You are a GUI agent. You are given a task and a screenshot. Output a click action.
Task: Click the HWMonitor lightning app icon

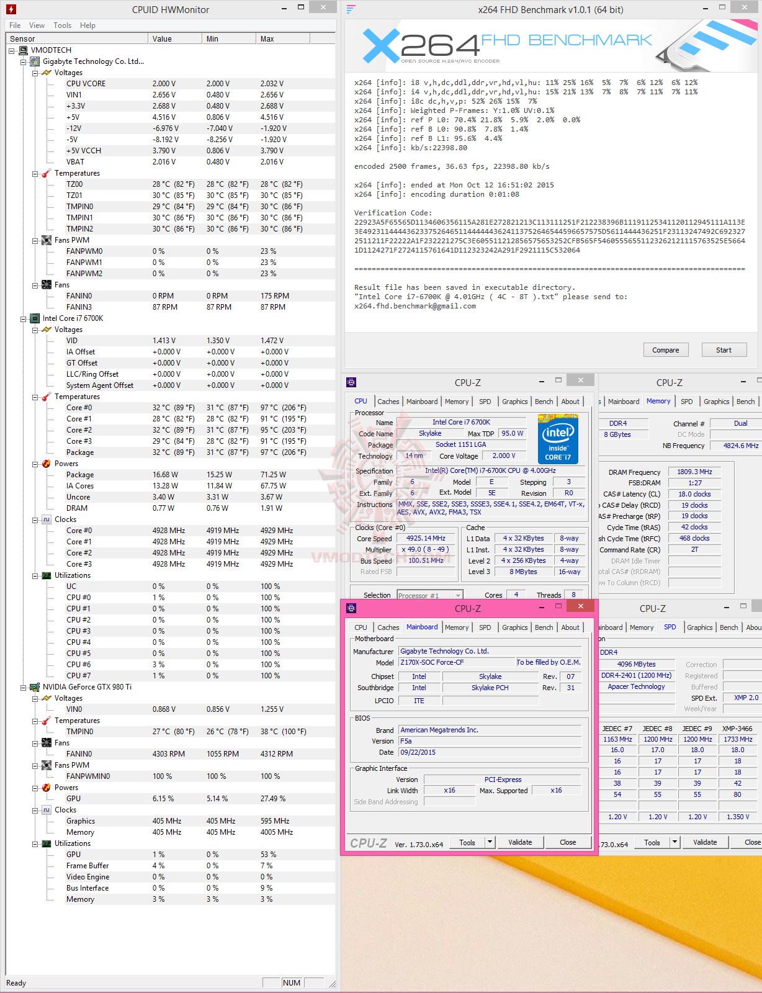pos(11,9)
